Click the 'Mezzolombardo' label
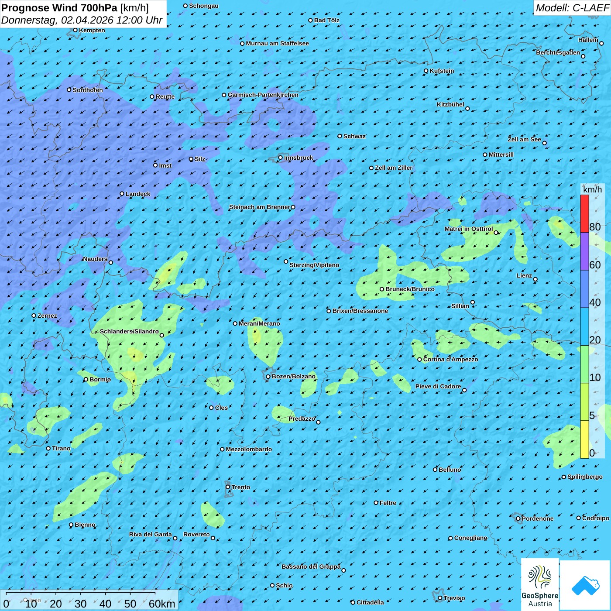Image resolution: width=611 pixels, height=611 pixels. point(249,449)
